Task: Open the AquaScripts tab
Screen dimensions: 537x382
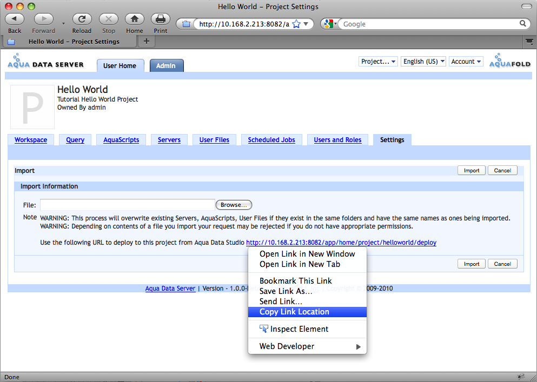Action: pyautogui.click(x=121, y=139)
